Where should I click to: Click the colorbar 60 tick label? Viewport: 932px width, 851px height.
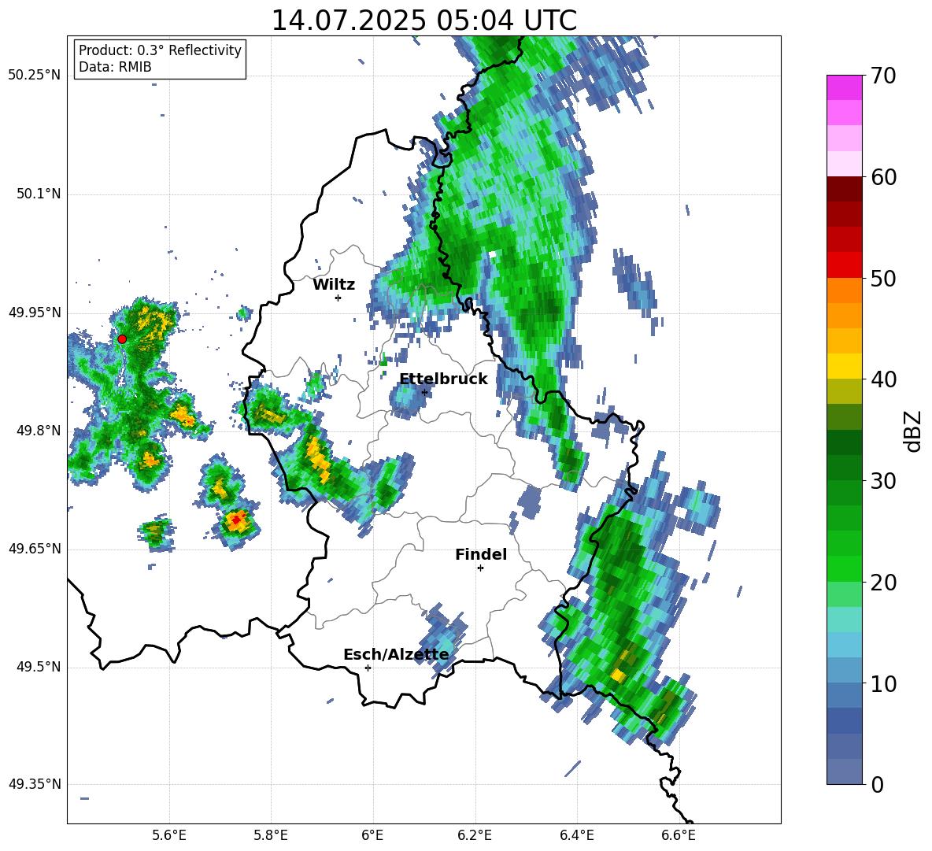[x=883, y=177]
